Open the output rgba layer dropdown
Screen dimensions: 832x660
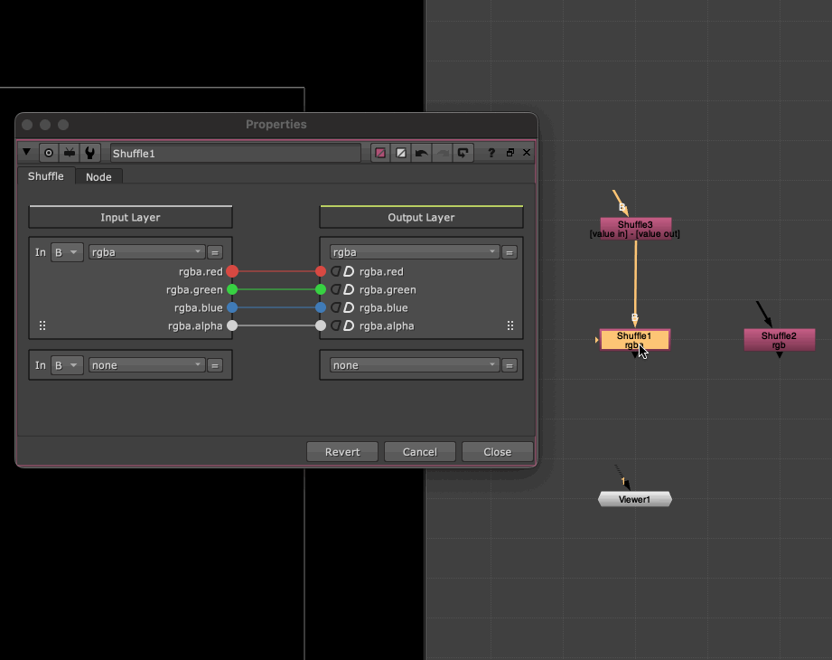(x=414, y=252)
